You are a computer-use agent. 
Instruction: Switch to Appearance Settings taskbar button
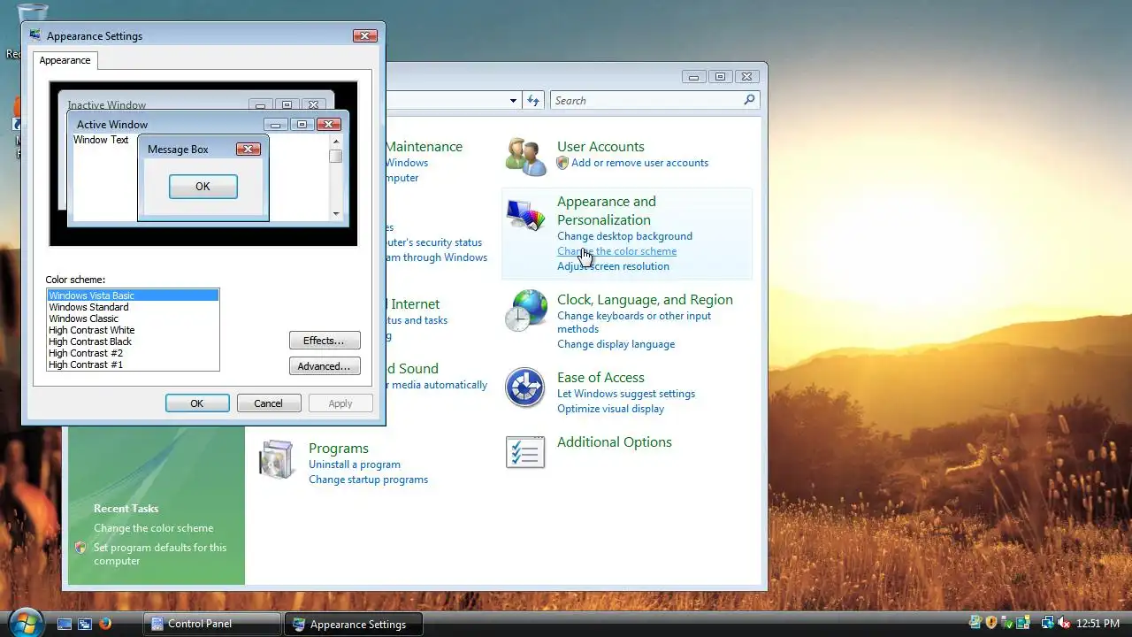(x=354, y=624)
